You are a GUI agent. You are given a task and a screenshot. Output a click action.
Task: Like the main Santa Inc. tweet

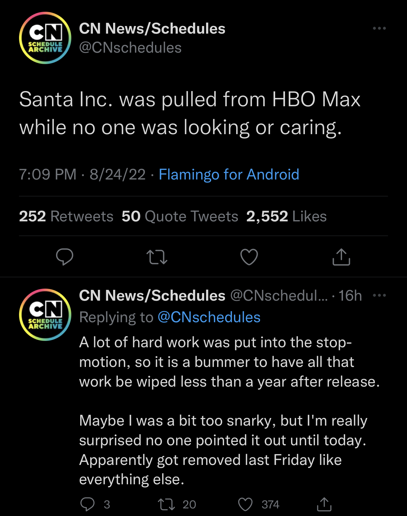(249, 257)
